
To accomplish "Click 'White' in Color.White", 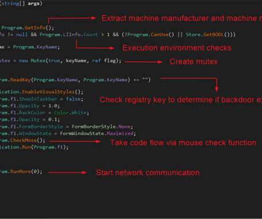I will tap(79, 113).
